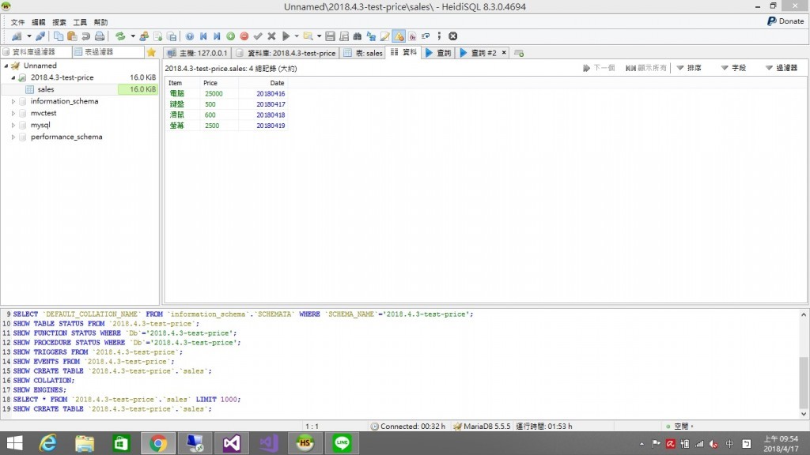Viewport: 810px width, 455px height.
Task: Switch to the 表: sales tab
Action: 362,53
